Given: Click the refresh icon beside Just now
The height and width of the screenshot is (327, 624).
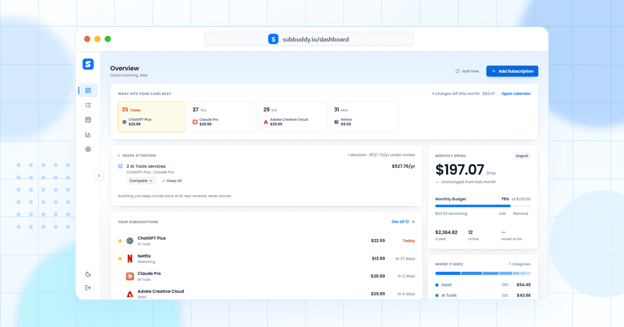Looking at the screenshot, I should [x=457, y=71].
